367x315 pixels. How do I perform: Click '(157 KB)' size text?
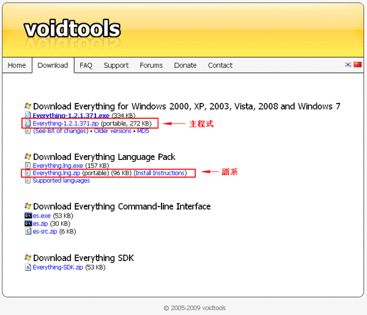pos(97,165)
